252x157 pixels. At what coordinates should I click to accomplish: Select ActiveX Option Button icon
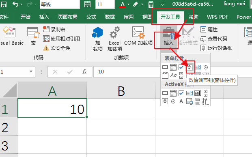coord(173,101)
